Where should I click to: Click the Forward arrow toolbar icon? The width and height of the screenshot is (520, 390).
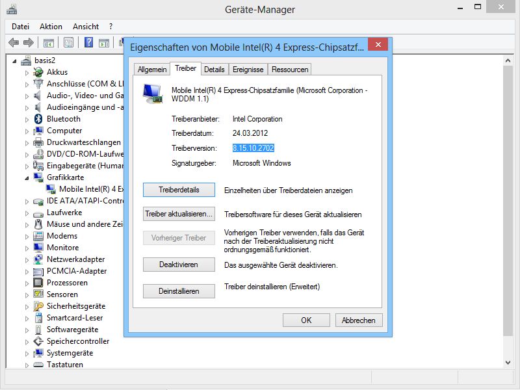point(29,42)
